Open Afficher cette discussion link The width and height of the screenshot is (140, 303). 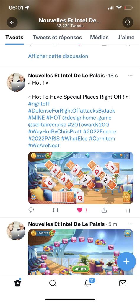58,56
